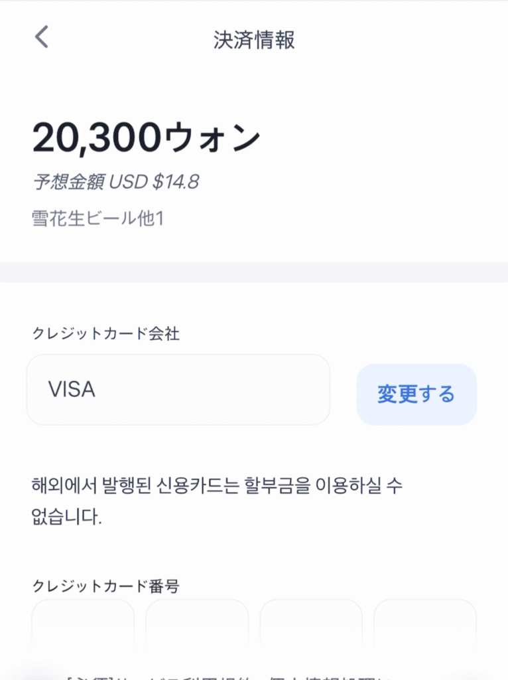Click the USD $14.8 converted price text
The width and height of the screenshot is (508, 680).
[154, 181]
